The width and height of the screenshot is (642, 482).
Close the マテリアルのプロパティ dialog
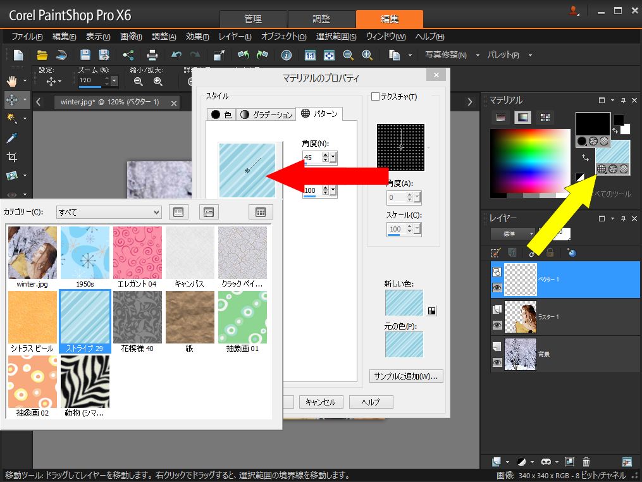[x=436, y=75]
